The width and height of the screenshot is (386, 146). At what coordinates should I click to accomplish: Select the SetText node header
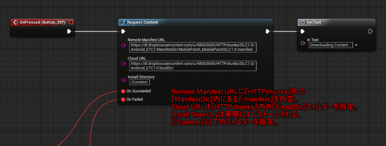click(337, 22)
